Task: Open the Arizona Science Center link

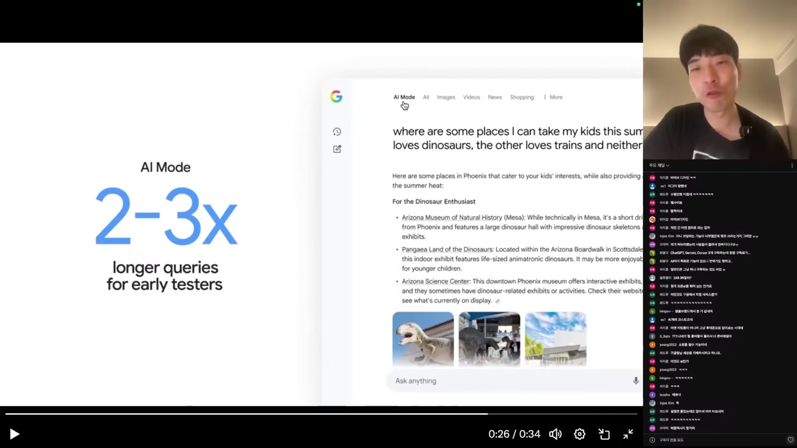Action: coord(436,281)
